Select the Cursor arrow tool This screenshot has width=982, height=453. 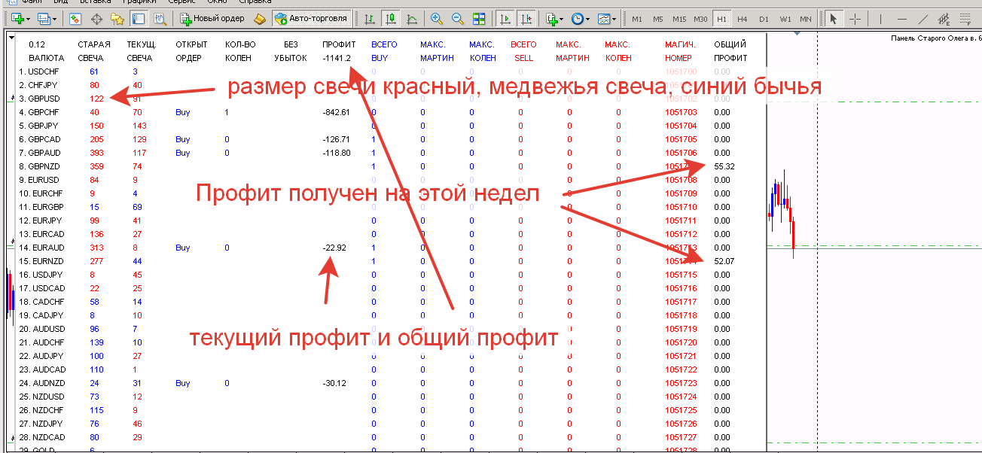point(833,18)
